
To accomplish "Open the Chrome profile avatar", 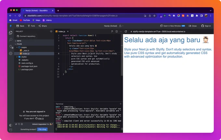I will click(x=206, y=16).
